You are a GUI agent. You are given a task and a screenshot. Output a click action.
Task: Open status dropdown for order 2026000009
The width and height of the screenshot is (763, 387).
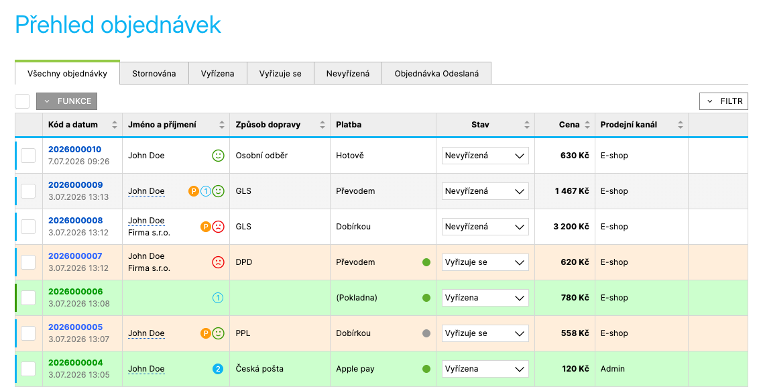tap(485, 191)
